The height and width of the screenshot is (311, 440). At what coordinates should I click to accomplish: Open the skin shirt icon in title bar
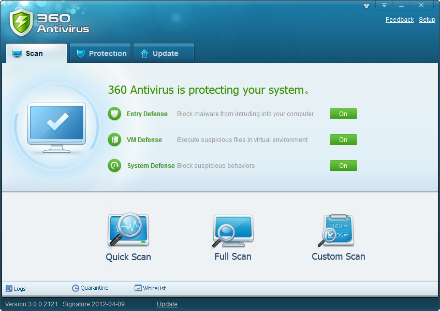367,6
